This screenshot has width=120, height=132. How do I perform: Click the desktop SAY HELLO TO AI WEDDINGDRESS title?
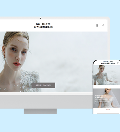click(x=43, y=26)
